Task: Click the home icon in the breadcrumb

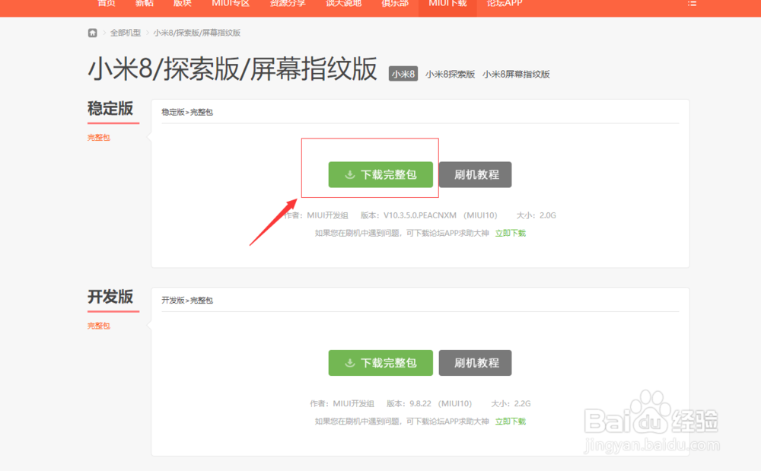Action: (x=92, y=33)
